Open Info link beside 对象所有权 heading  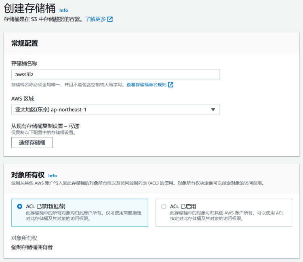coord(53,176)
